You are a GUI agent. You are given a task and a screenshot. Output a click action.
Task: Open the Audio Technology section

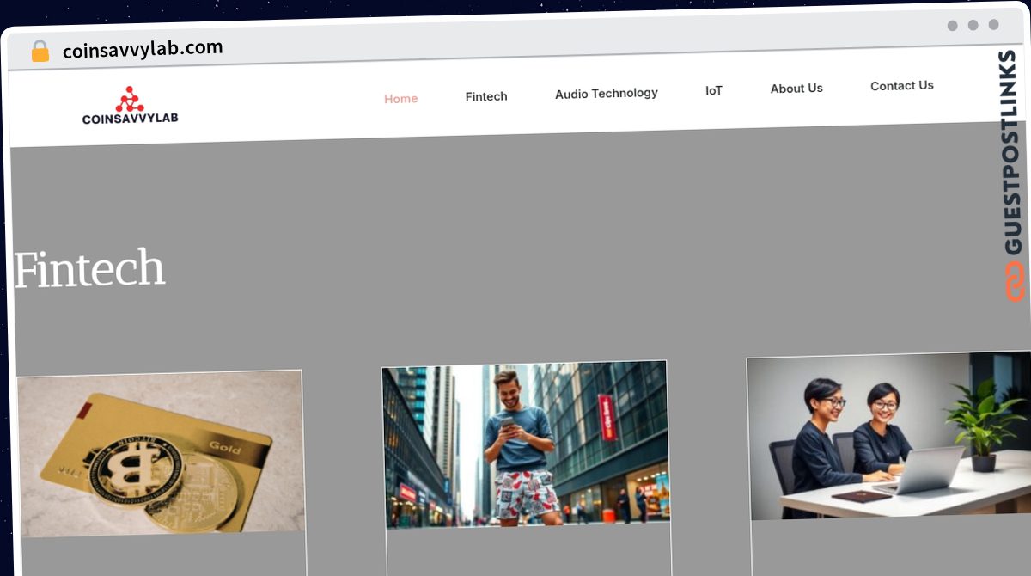click(x=607, y=93)
